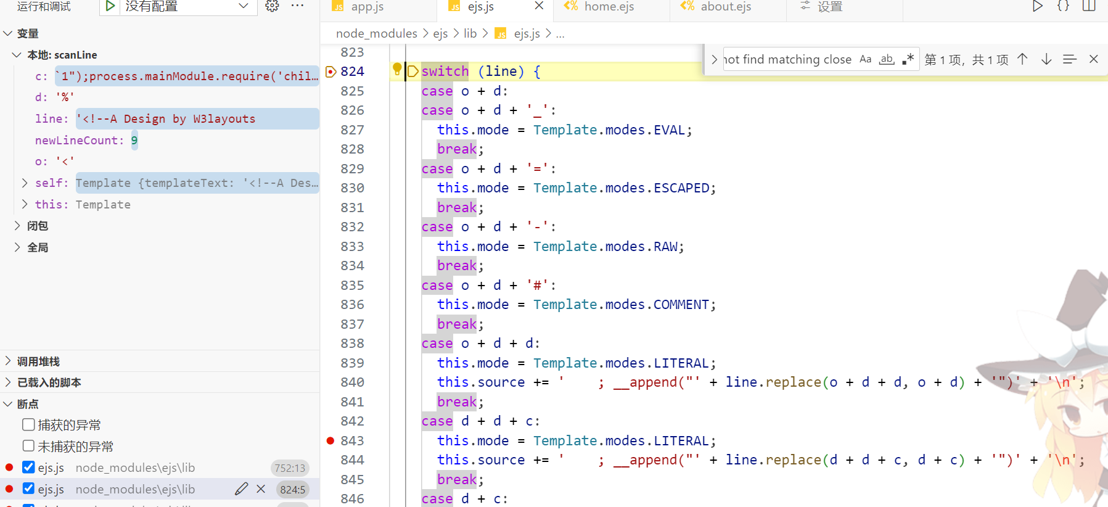Open the debug view more actions ellipsis

[298, 6]
